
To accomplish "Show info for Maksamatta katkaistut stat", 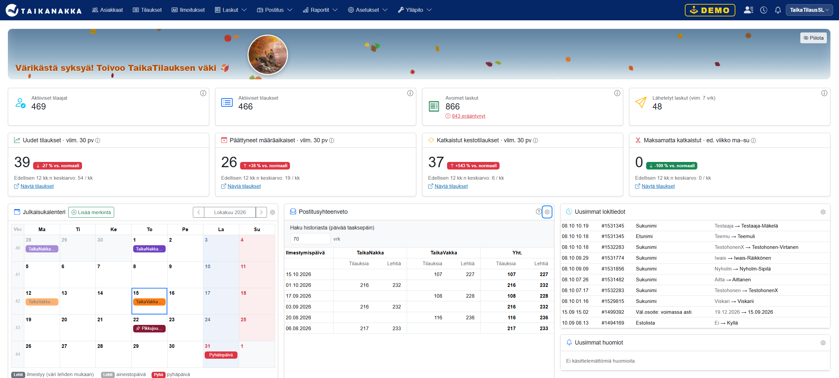I will pos(753,141).
